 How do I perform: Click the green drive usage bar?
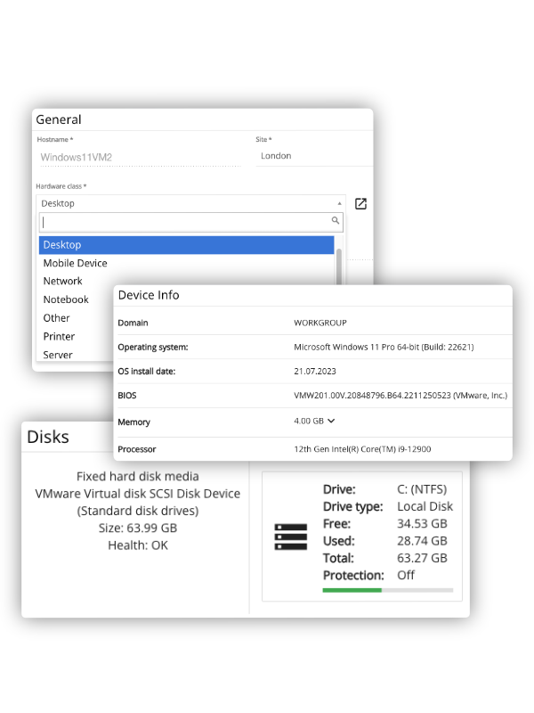click(x=352, y=590)
